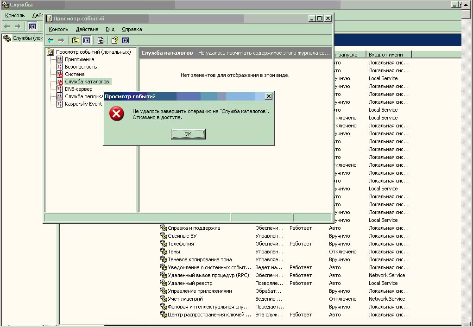
Task: Select the Kaspersky Event log node
Action: click(83, 104)
